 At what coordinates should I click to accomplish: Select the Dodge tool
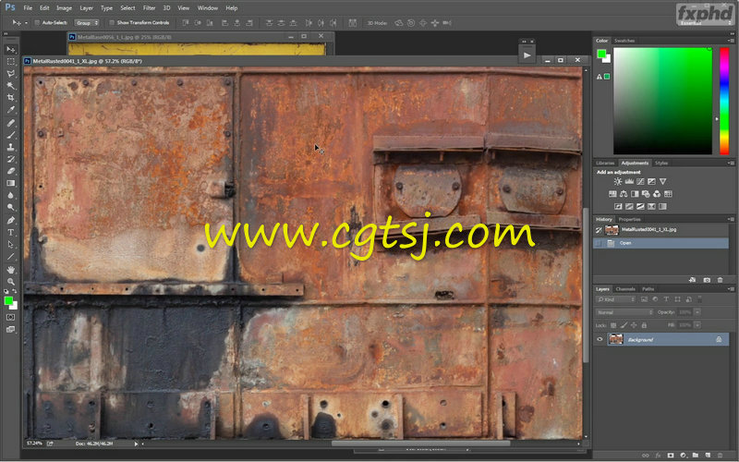click(x=10, y=207)
